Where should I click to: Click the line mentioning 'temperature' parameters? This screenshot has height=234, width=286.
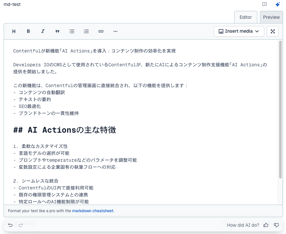pyautogui.click(x=75, y=160)
